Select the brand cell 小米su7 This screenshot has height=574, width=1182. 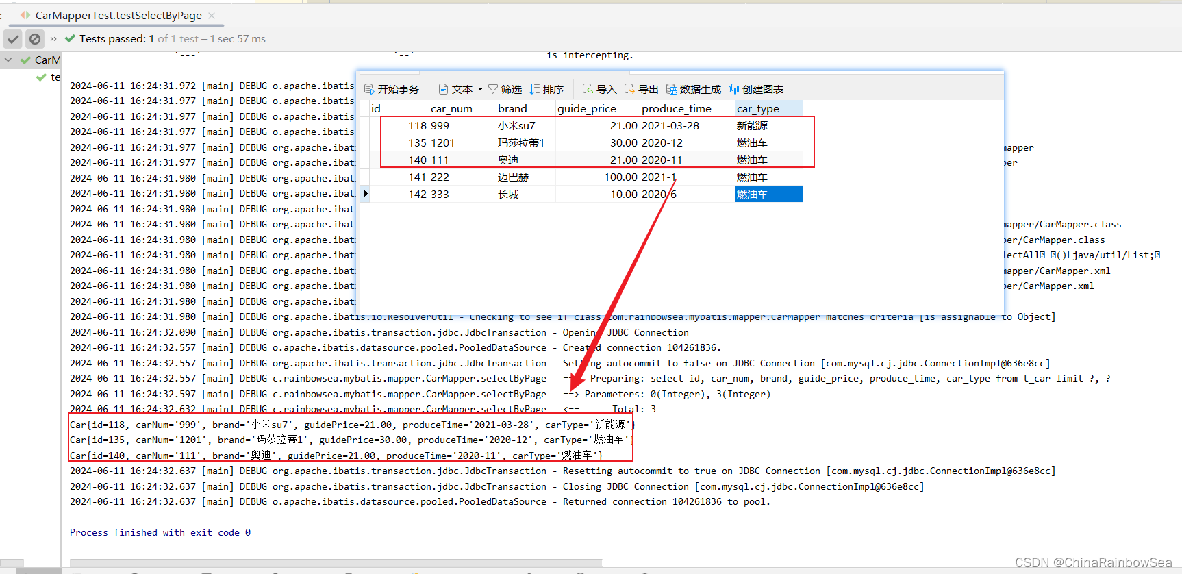click(x=526, y=126)
